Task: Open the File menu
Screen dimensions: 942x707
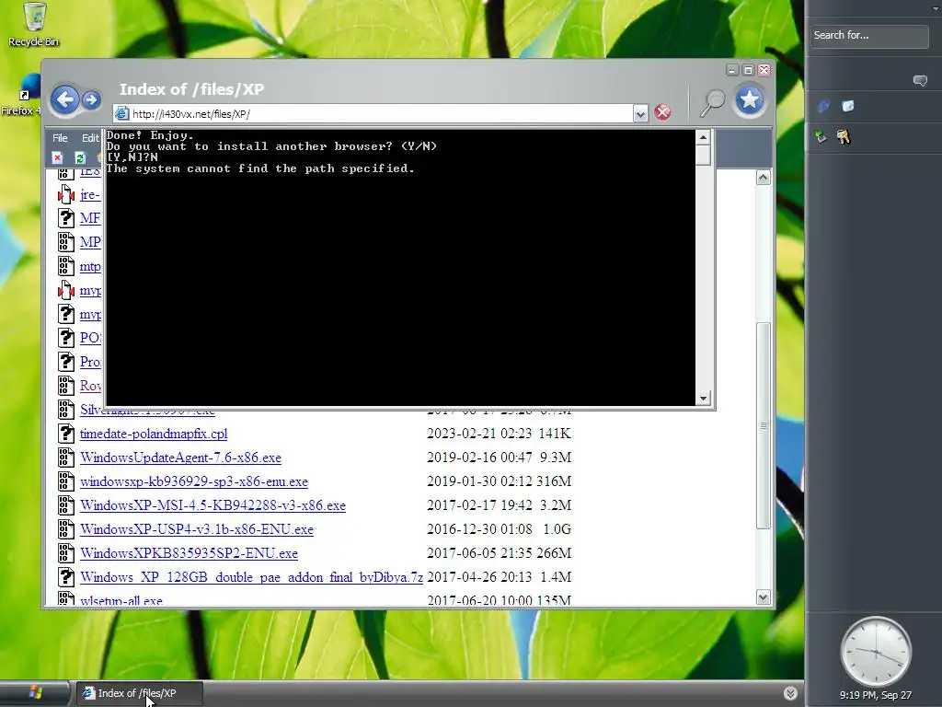Action: coord(60,138)
